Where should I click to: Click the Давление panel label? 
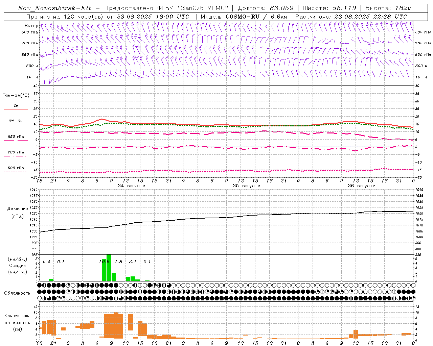[x=18, y=208]
